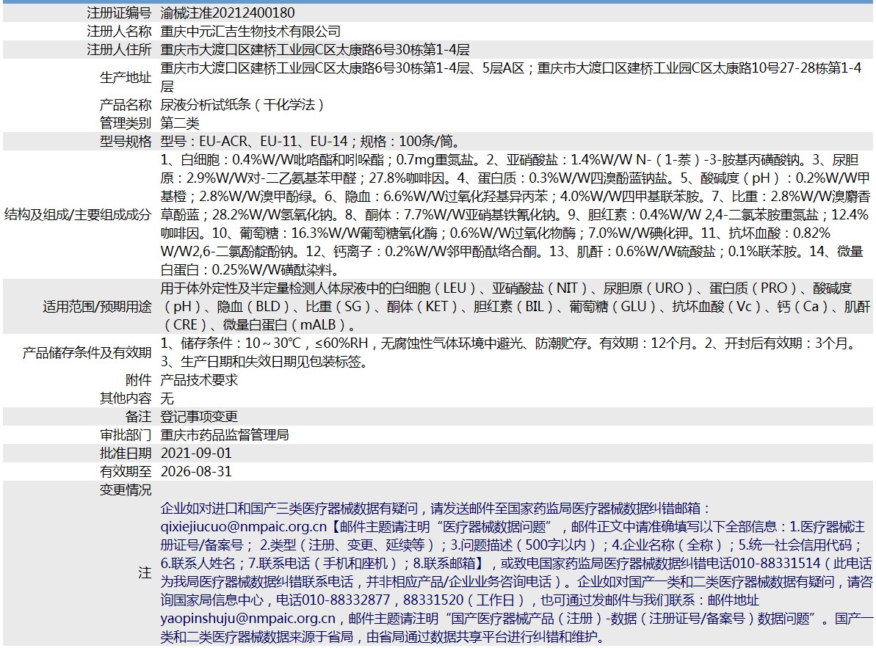Select the composition paragraph starting '1、白细胞'

tap(515, 215)
